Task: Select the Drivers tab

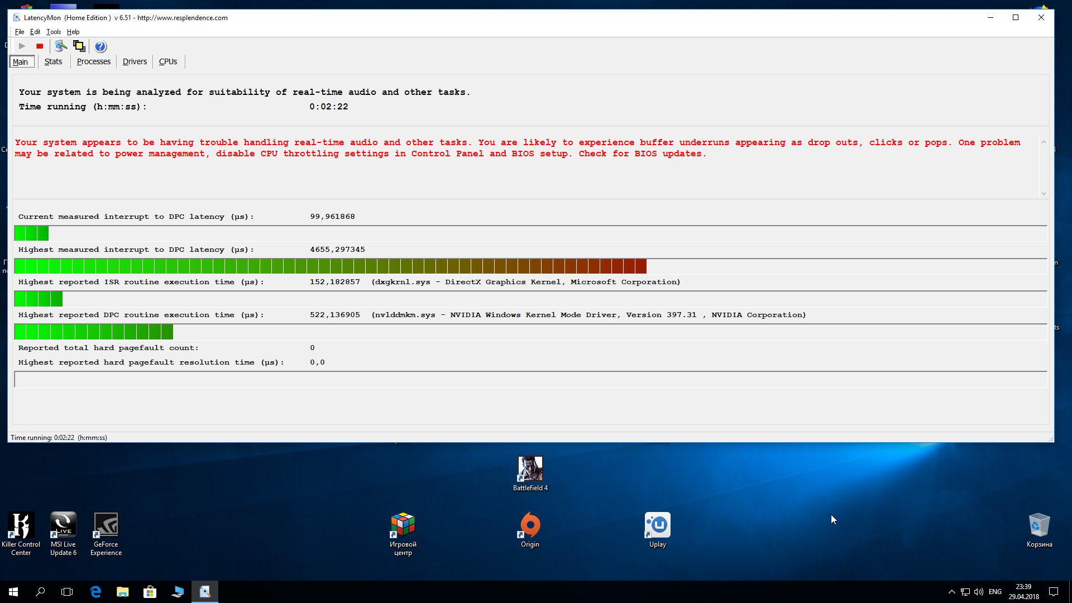Action: [x=135, y=61]
